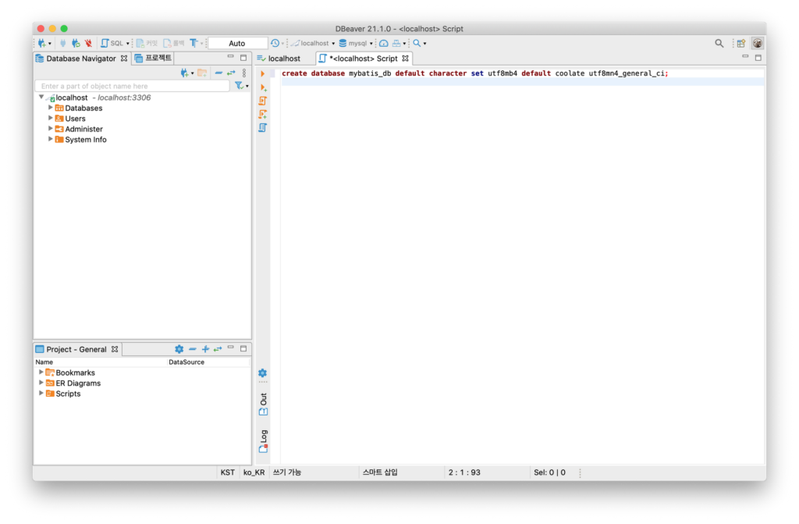Run the SQL statement with the execute arrow

[263, 73]
